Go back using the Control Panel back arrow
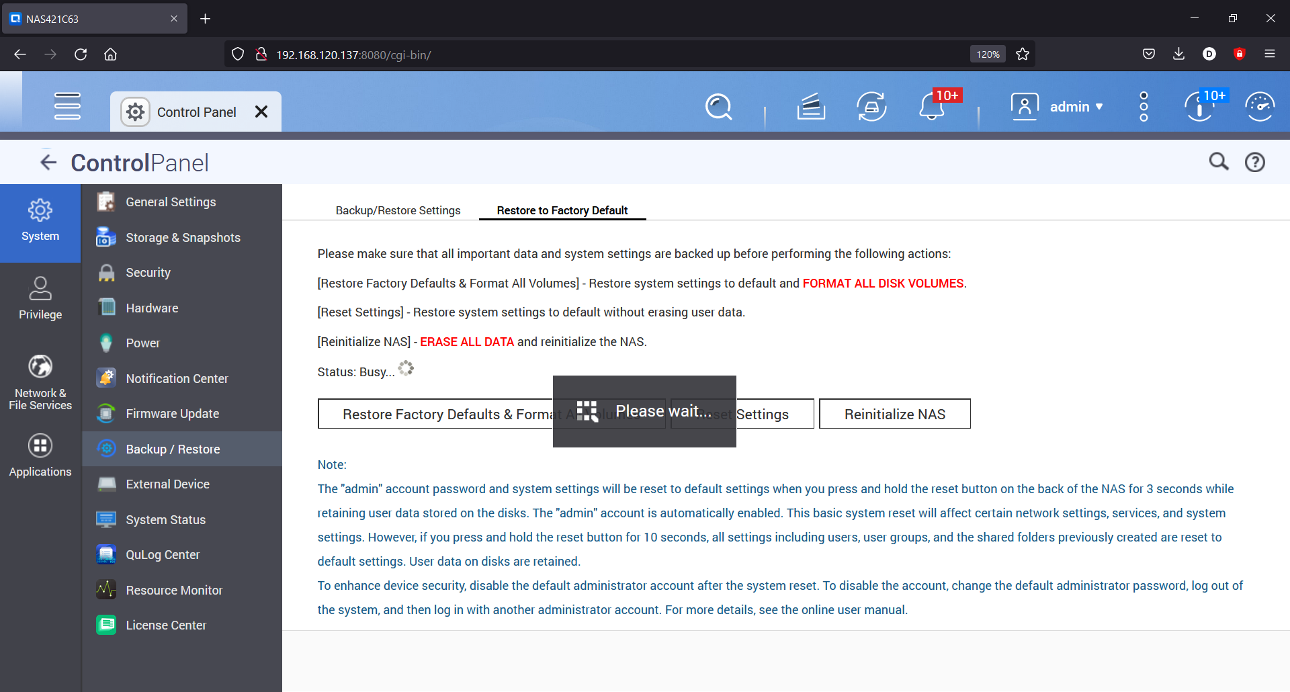 (48, 162)
